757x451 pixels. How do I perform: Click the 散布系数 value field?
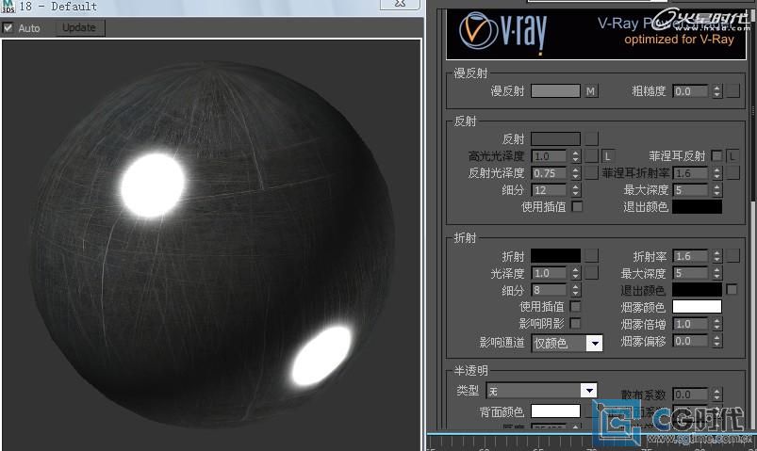tap(691, 395)
